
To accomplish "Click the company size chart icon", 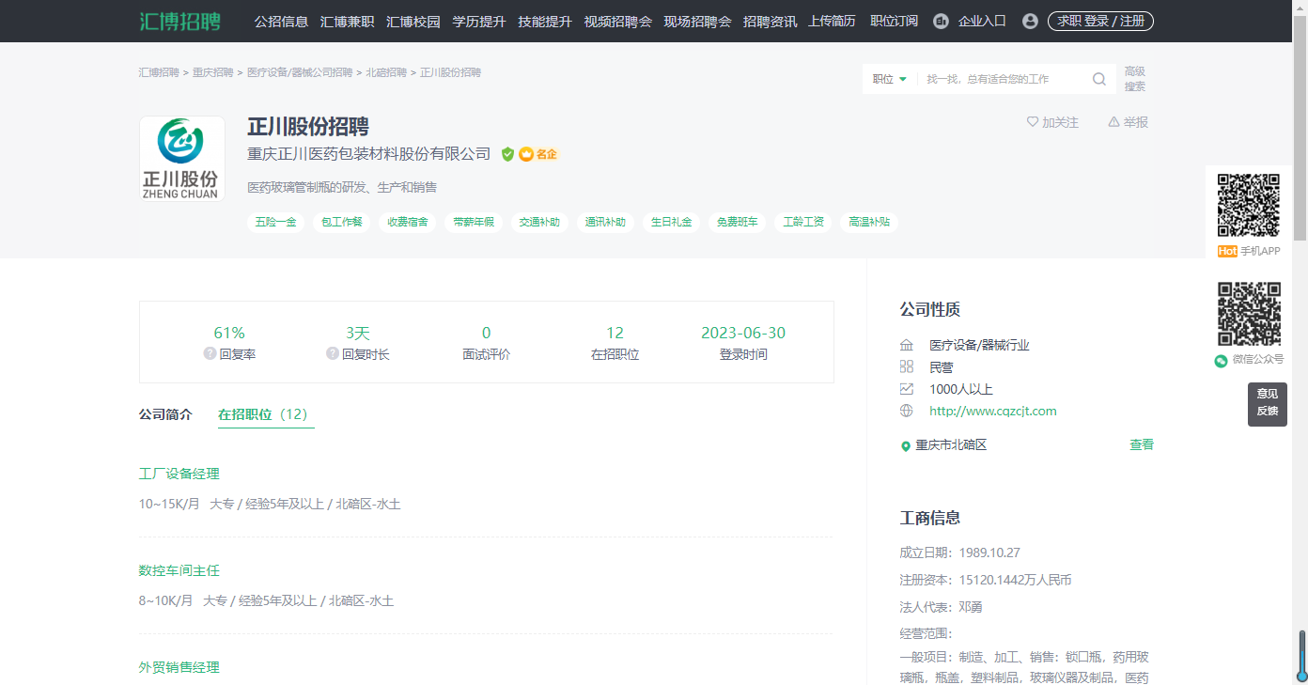I will [x=907, y=389].
